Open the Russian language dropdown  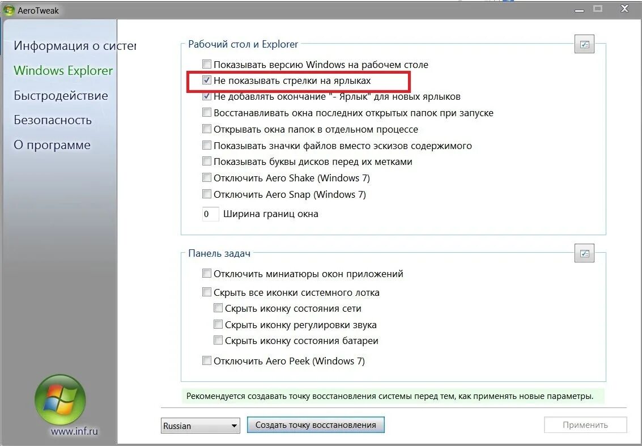coord(200,426)
